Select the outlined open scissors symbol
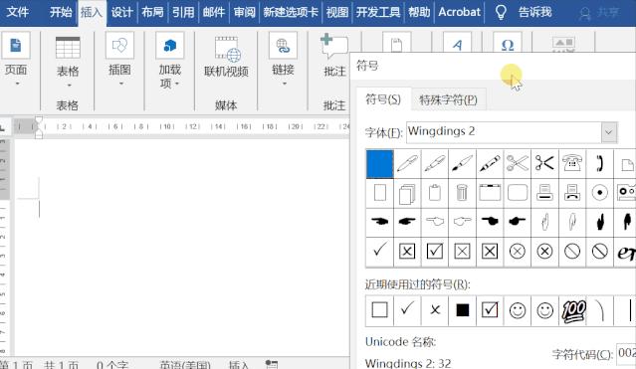 coord(518,164)
